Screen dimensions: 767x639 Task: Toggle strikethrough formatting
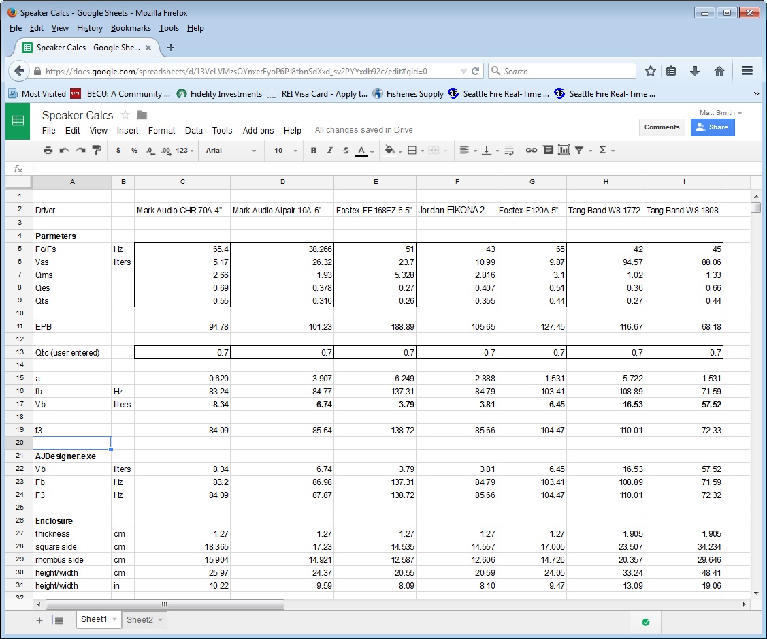(346, 151)
